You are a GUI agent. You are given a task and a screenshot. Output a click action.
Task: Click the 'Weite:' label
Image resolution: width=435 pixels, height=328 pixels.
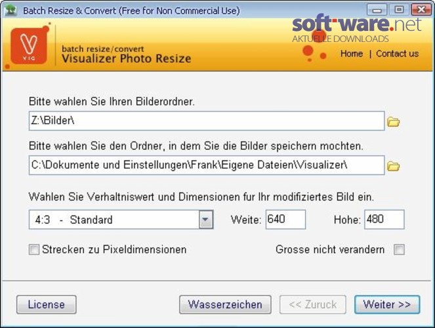click(246, 220)
